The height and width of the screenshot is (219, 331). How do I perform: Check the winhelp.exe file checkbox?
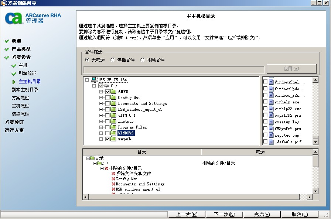point(265,102)
